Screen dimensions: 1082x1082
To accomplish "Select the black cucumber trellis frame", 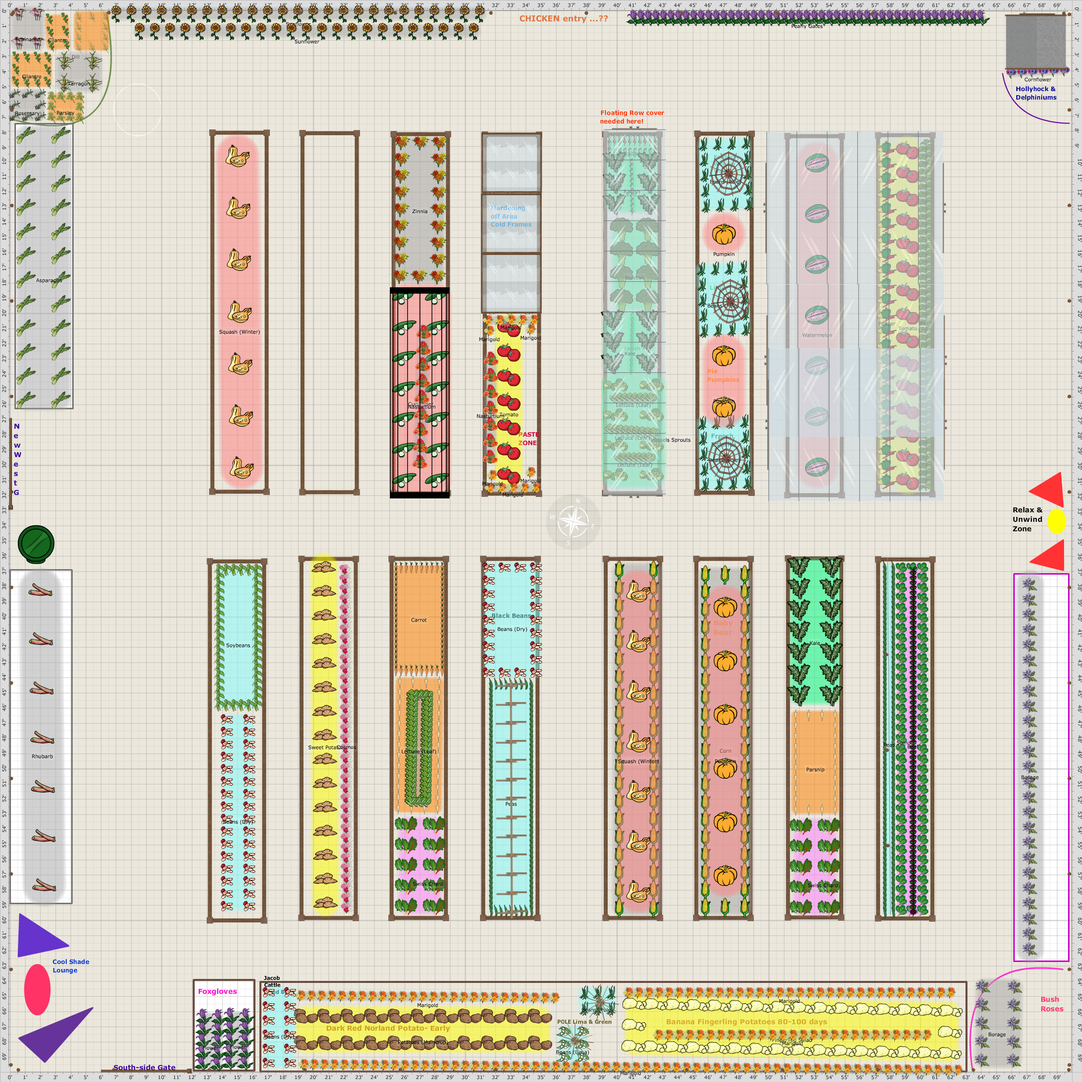I will (419, 392).
